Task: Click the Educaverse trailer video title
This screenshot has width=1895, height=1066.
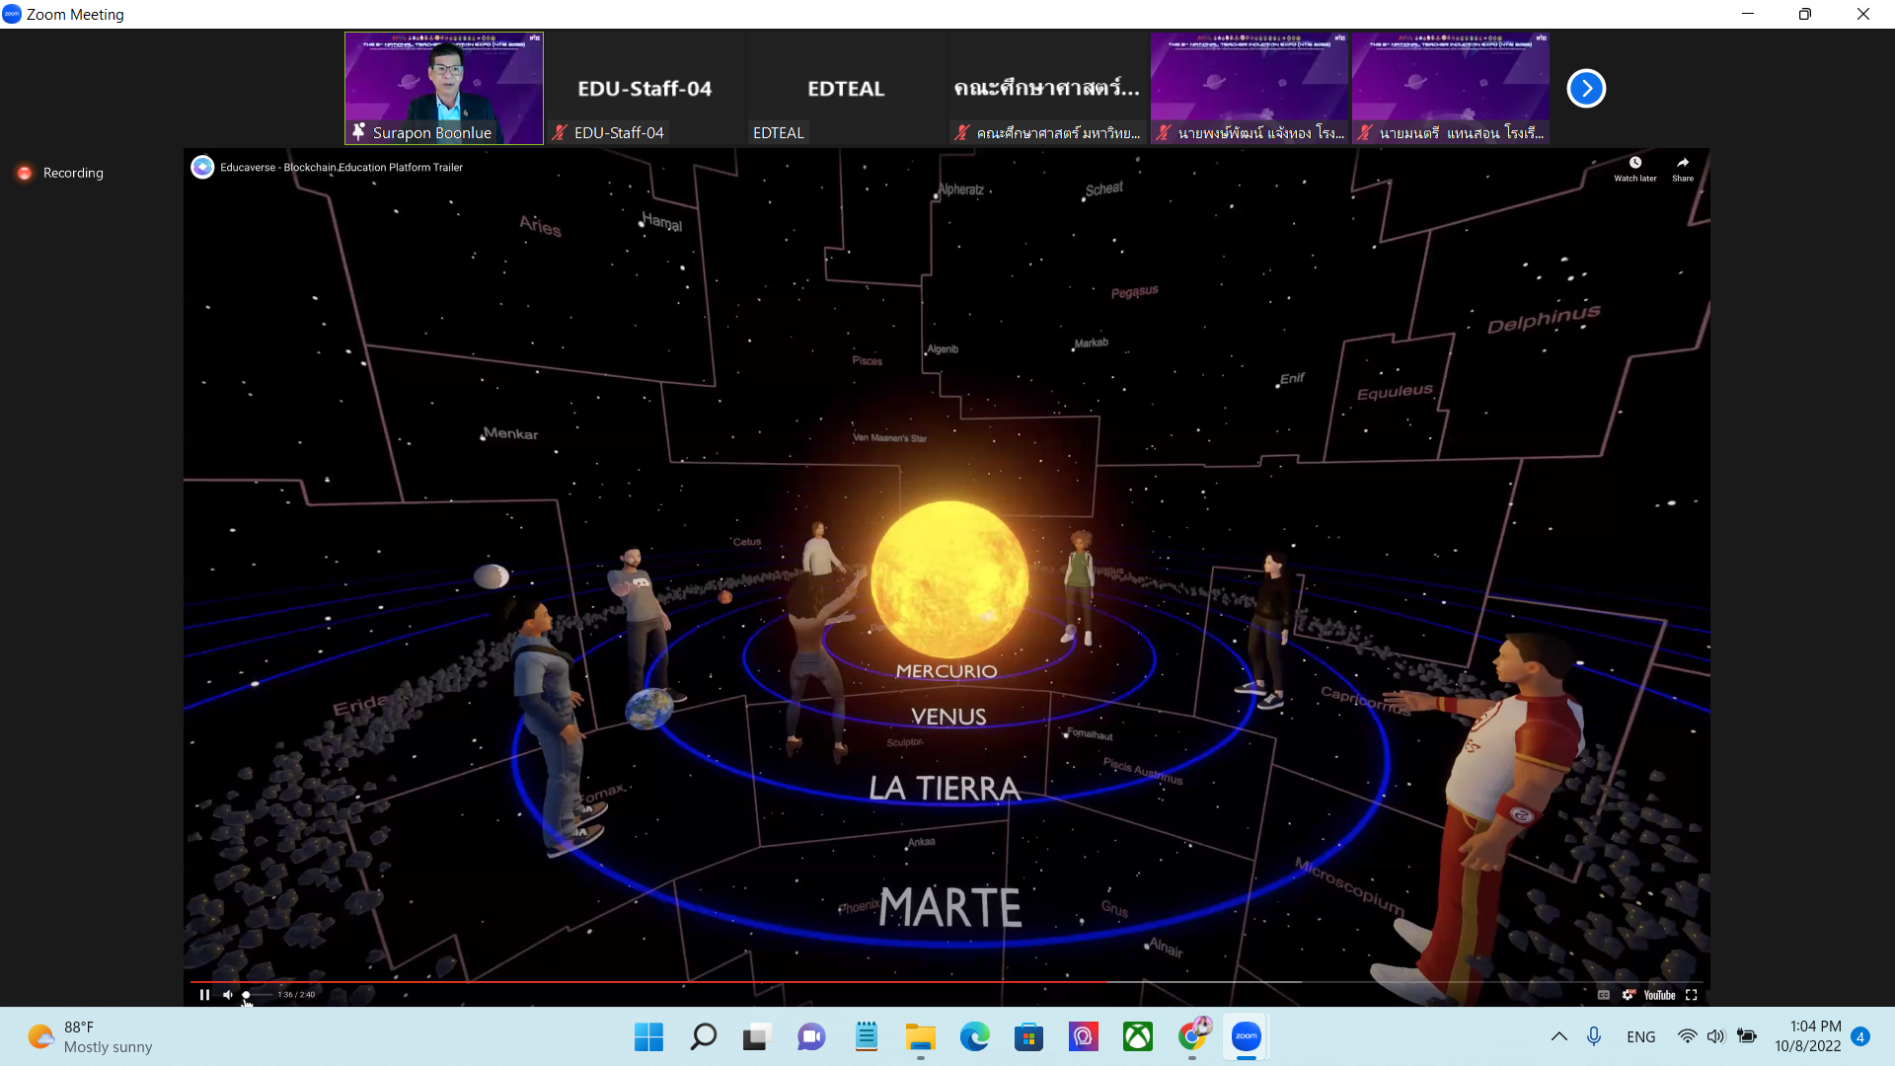Action: [x=341, y=168]
